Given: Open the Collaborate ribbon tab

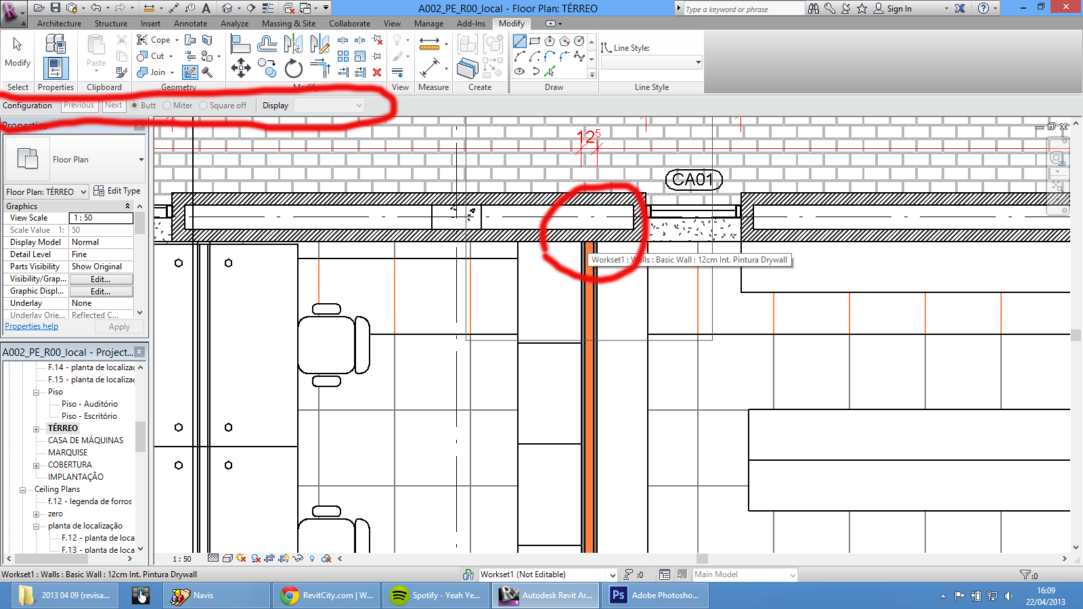Looking at the screenshot, I should [350, 24].
